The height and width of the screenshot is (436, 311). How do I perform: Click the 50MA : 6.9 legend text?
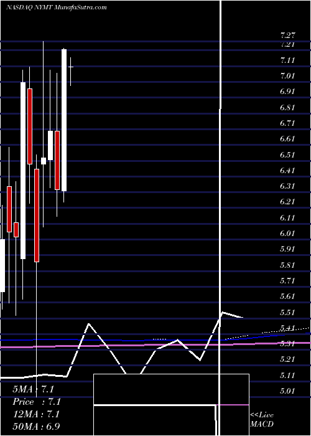pyautogui.click(x=36, y=427)
